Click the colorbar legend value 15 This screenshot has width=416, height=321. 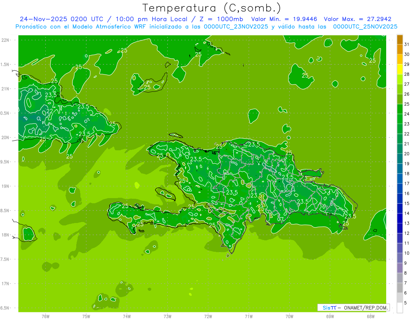pos(407,204)
